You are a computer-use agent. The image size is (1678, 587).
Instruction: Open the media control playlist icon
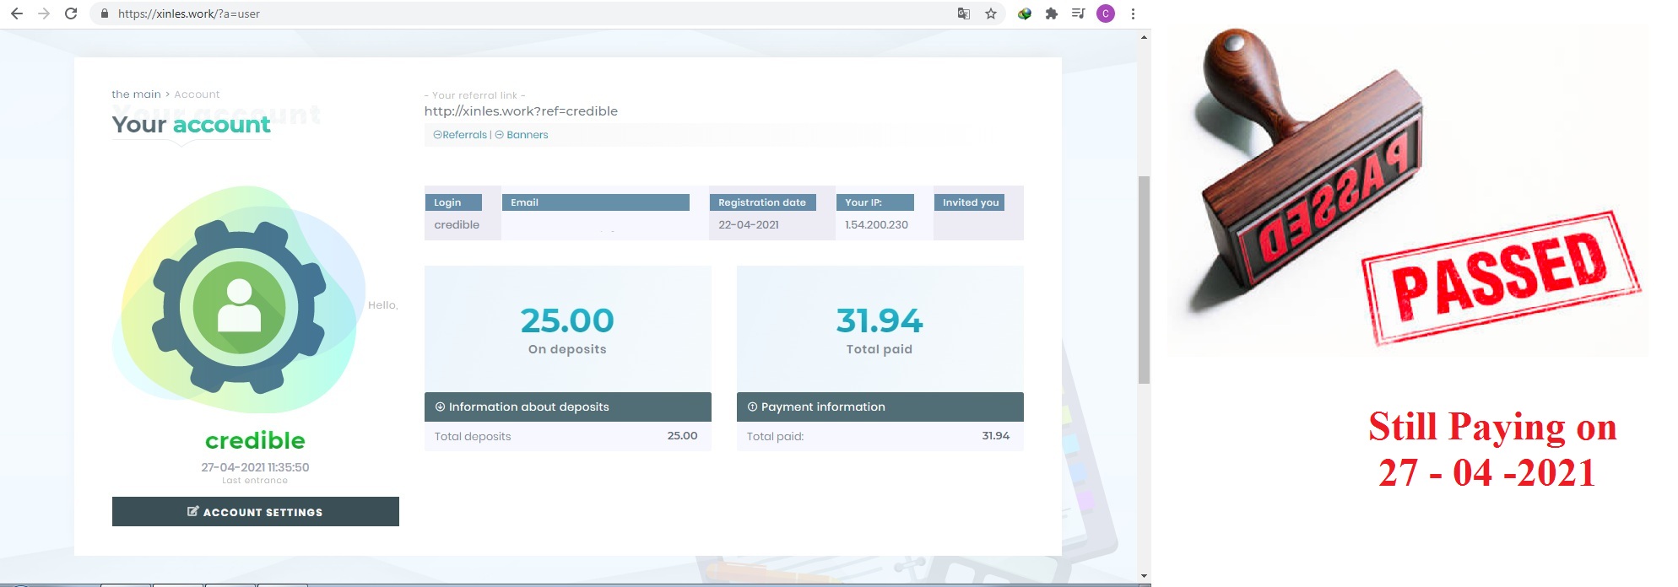pyautogui.click(x=1079, y=13)
